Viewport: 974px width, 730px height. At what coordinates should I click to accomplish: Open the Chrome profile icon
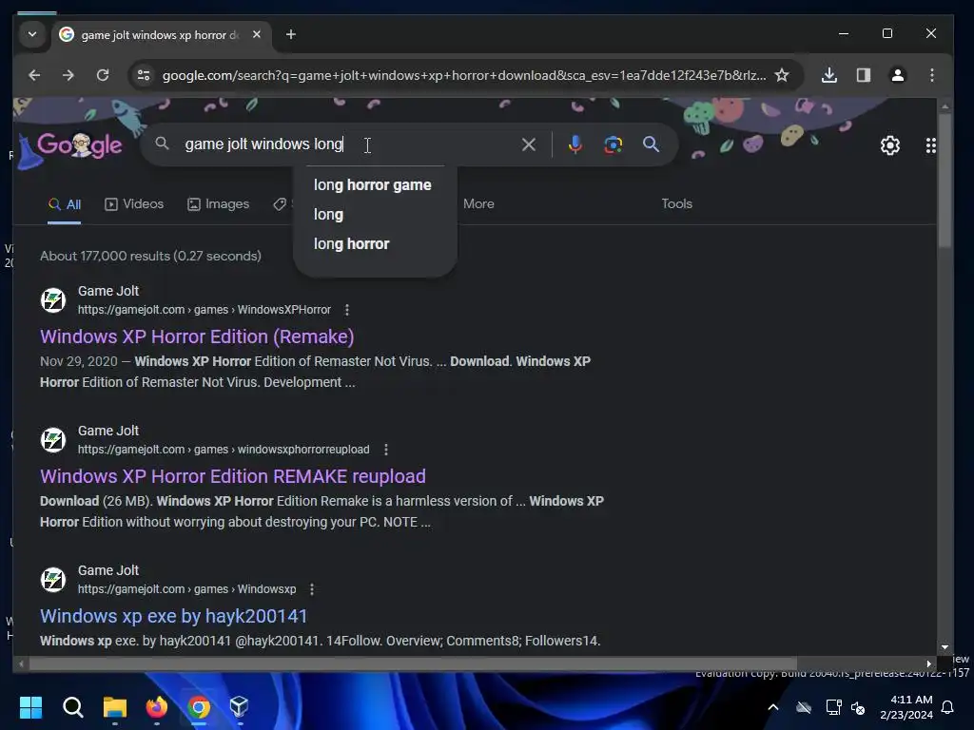(x=898, y=75)
